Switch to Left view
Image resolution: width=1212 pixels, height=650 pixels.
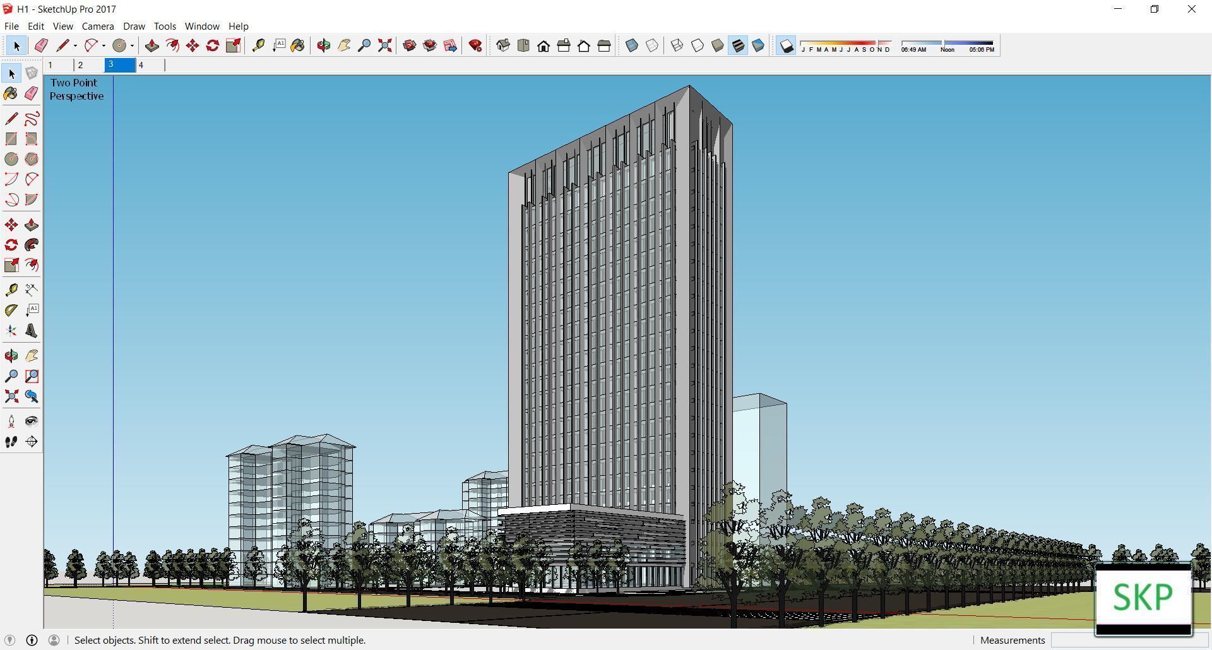[604, 45]
